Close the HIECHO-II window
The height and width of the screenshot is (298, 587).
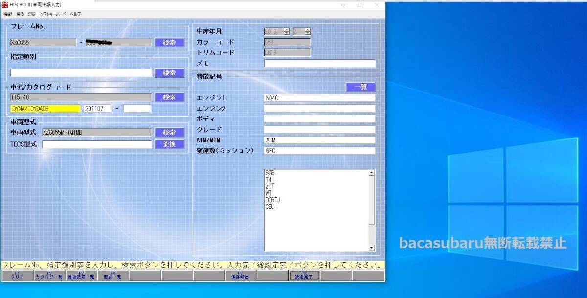tap(376, 5)
